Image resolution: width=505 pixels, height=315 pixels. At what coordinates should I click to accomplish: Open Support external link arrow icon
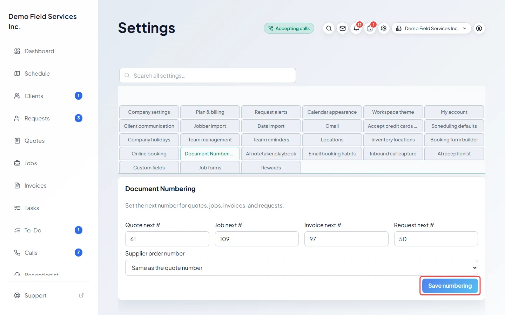[x=81, y=295]
